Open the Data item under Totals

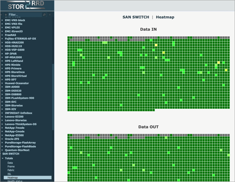[10, 163]
